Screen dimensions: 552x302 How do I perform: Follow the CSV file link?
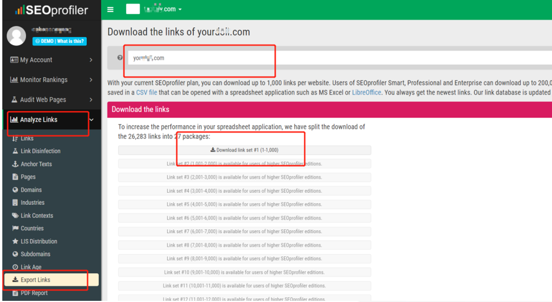146,93
